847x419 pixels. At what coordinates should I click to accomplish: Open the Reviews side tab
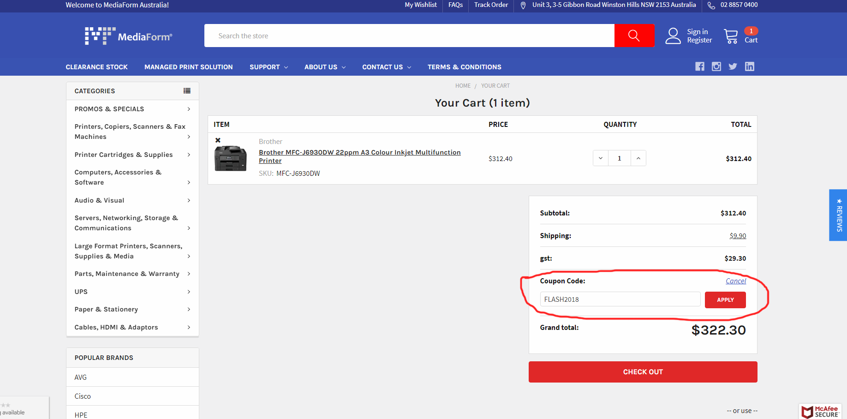[x=838, y=215]
